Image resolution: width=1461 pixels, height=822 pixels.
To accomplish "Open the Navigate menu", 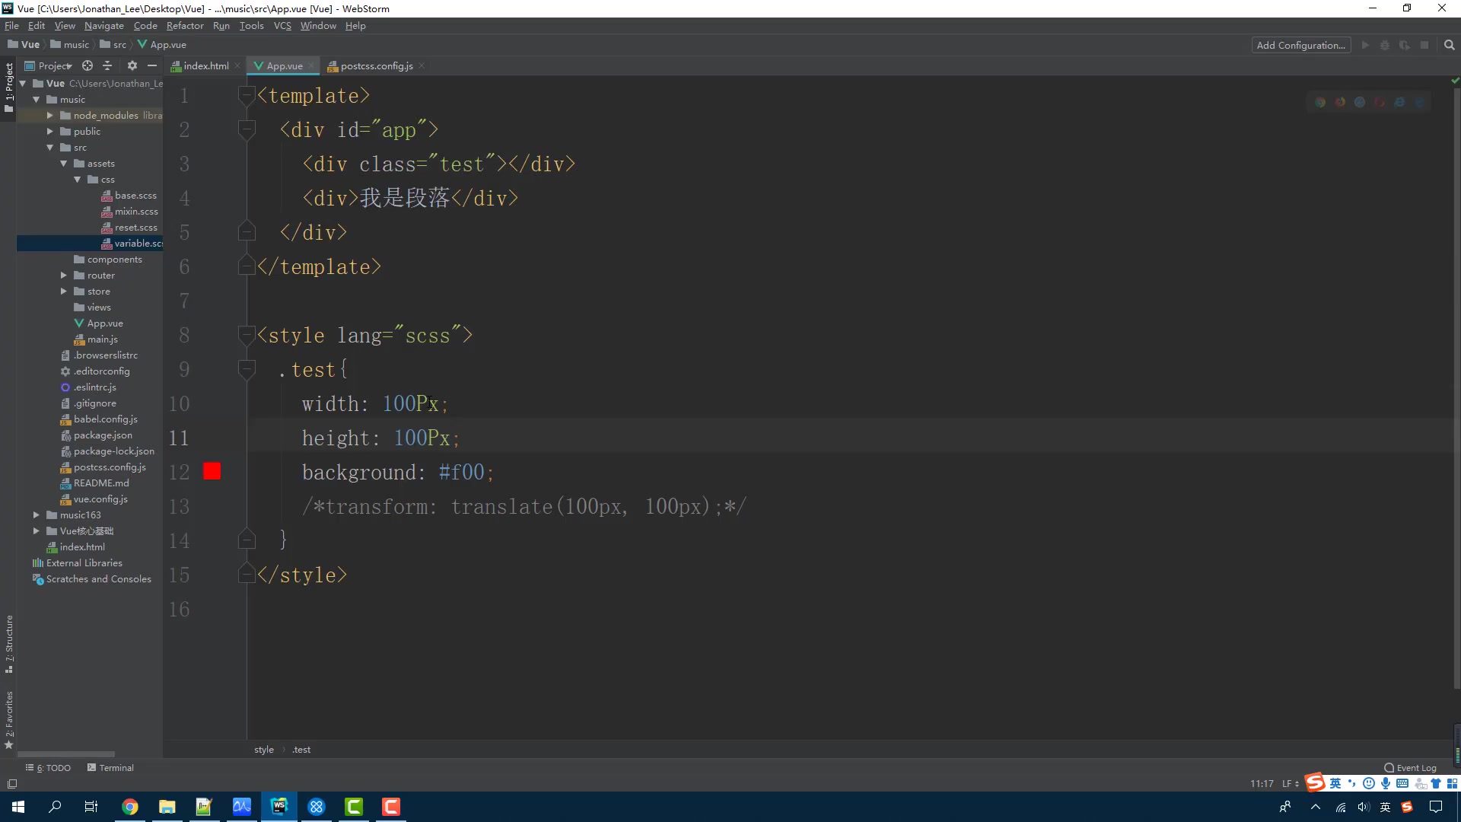I will click(103, 26).
